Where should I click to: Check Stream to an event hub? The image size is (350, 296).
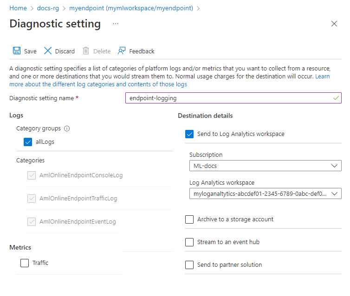pos(189,242)
